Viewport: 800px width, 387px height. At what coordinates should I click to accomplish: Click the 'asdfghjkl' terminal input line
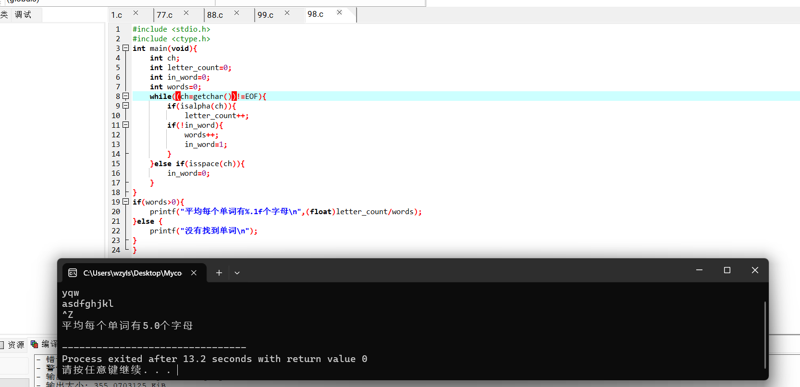[88, 303]
